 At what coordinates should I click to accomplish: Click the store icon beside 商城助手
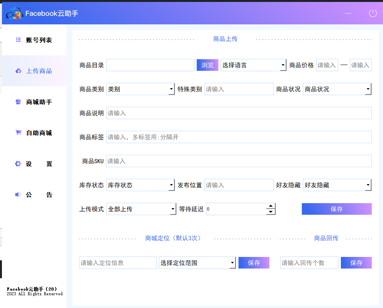coord(18,102)
